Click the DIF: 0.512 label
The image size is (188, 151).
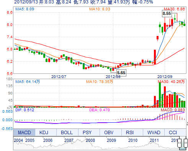pos(25,110)
